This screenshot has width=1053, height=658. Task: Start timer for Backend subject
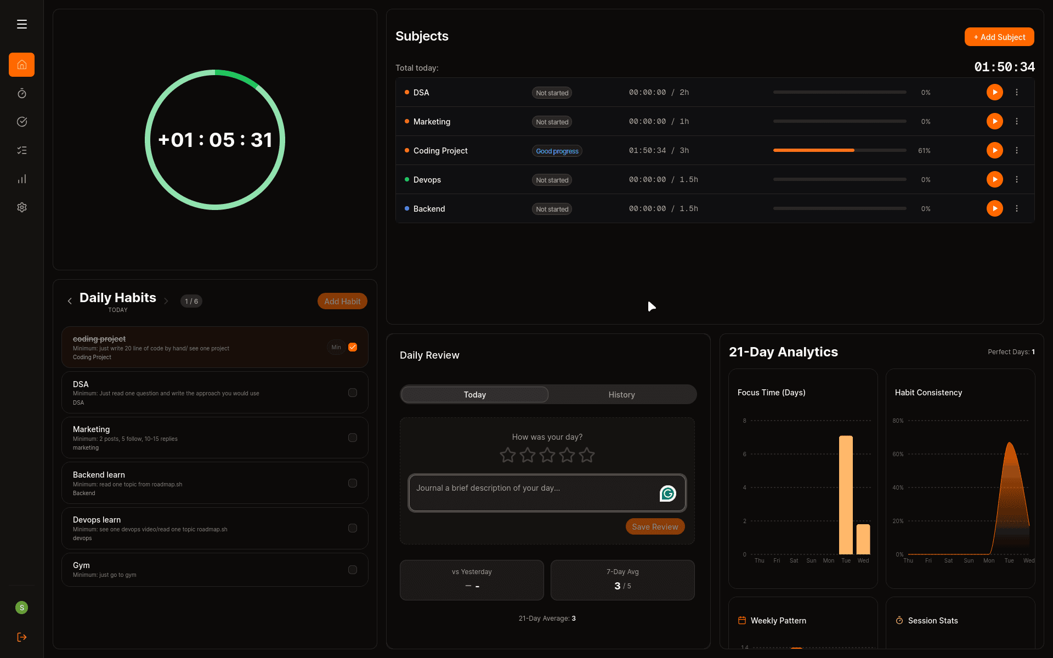click(x=995, y=208)
